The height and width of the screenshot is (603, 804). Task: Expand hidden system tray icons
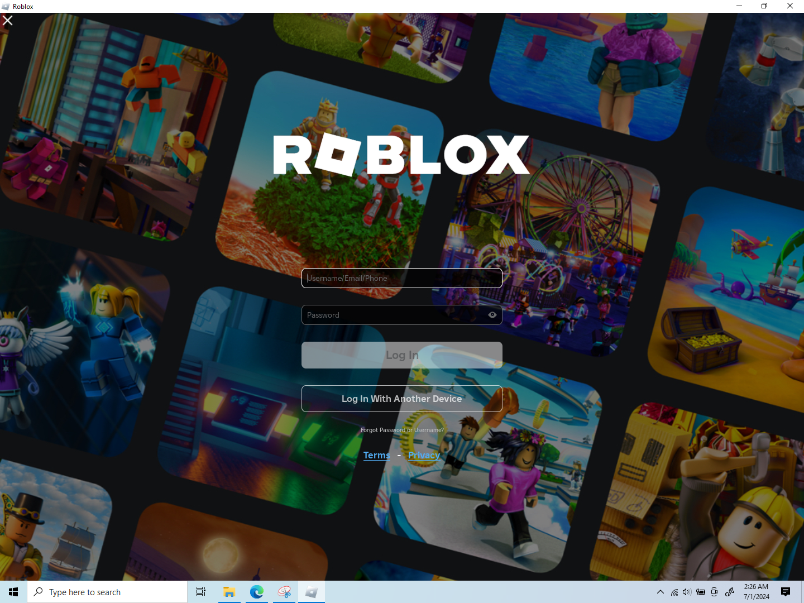coord(661,592)
